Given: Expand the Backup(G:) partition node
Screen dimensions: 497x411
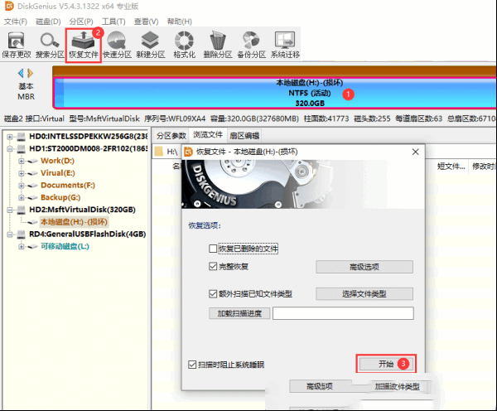Looking at the screenshot, I should pos(22,197).
